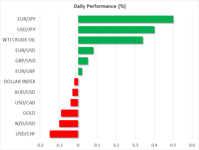Click the "0.6" x-axis tick label
The width and height of the screenshot is (199, 150).
pyautogui.click(x=192, y=145)
